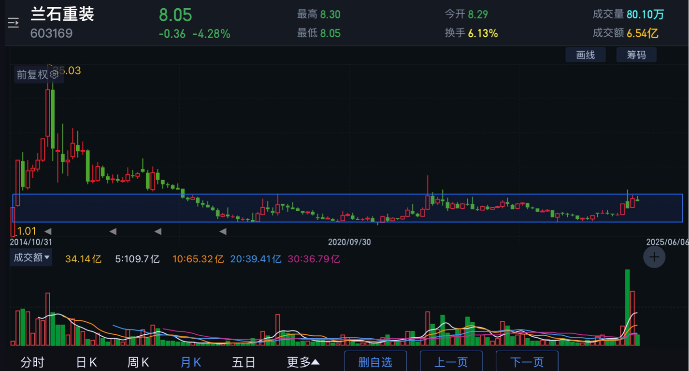Click the 删自选 button
The width and height of the screenshot is (689, 371).
click(375, 361)
